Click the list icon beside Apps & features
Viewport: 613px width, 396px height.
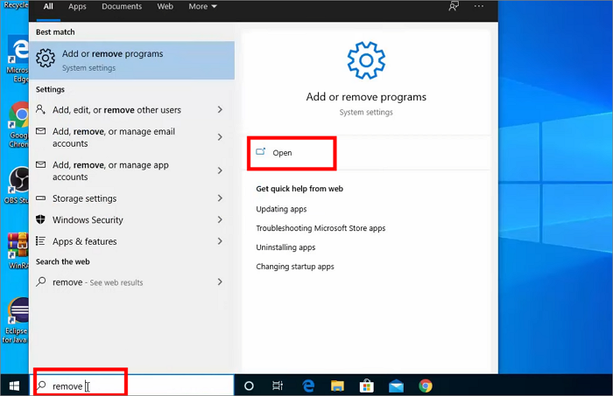point(40,240)
